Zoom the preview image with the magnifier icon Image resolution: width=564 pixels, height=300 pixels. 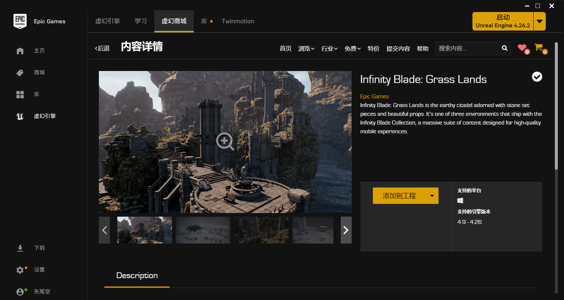click(225, 142)
